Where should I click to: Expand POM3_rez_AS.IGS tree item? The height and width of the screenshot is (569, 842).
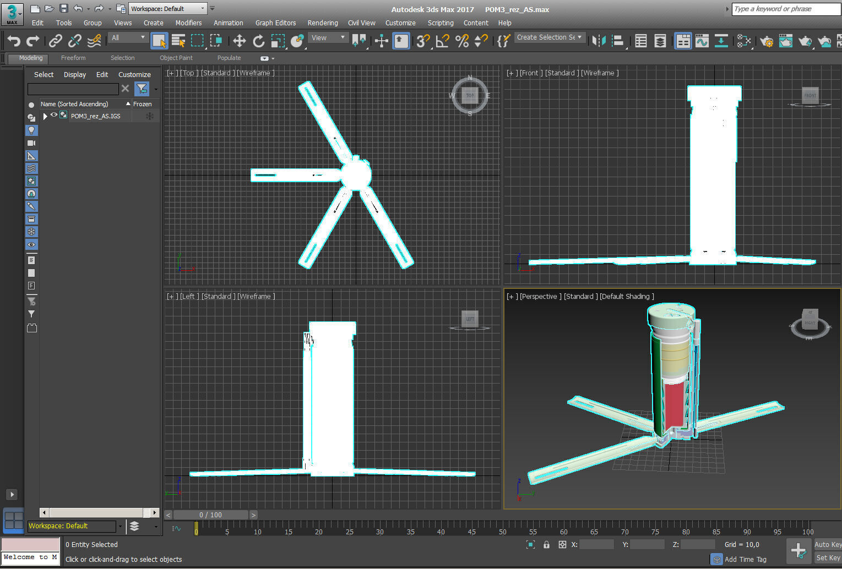[45, 116]
